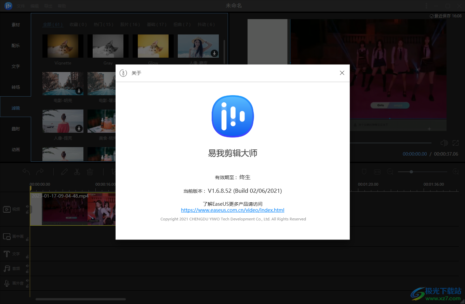This screenshot has width=465, height=304.
Task: Open the three-dots more options icon
Action: tap(426, 6)
